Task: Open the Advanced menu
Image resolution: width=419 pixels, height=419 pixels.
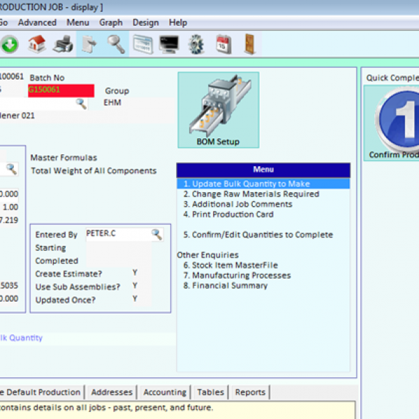Action: [x=37, y=22]
